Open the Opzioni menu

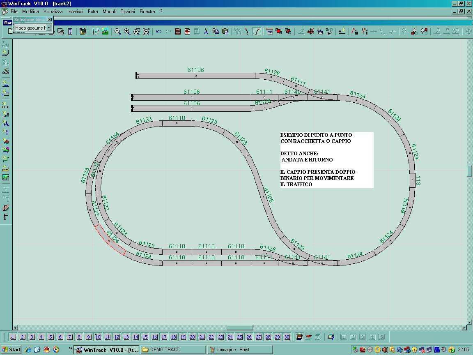128,12
